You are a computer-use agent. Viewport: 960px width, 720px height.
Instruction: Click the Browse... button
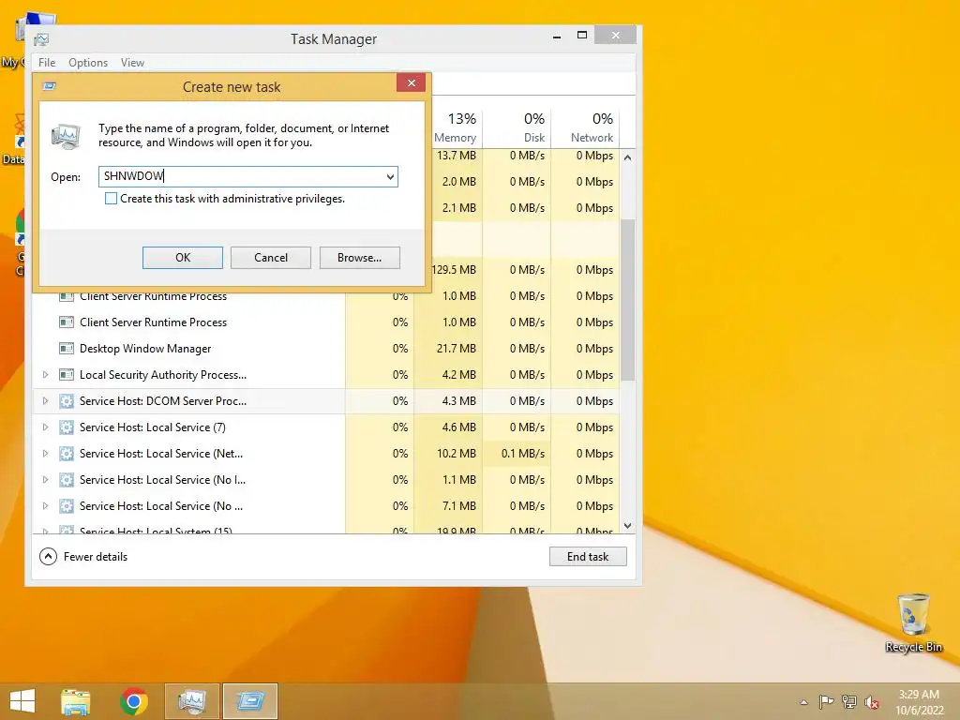pyautogui.click(x=359, y=258)
